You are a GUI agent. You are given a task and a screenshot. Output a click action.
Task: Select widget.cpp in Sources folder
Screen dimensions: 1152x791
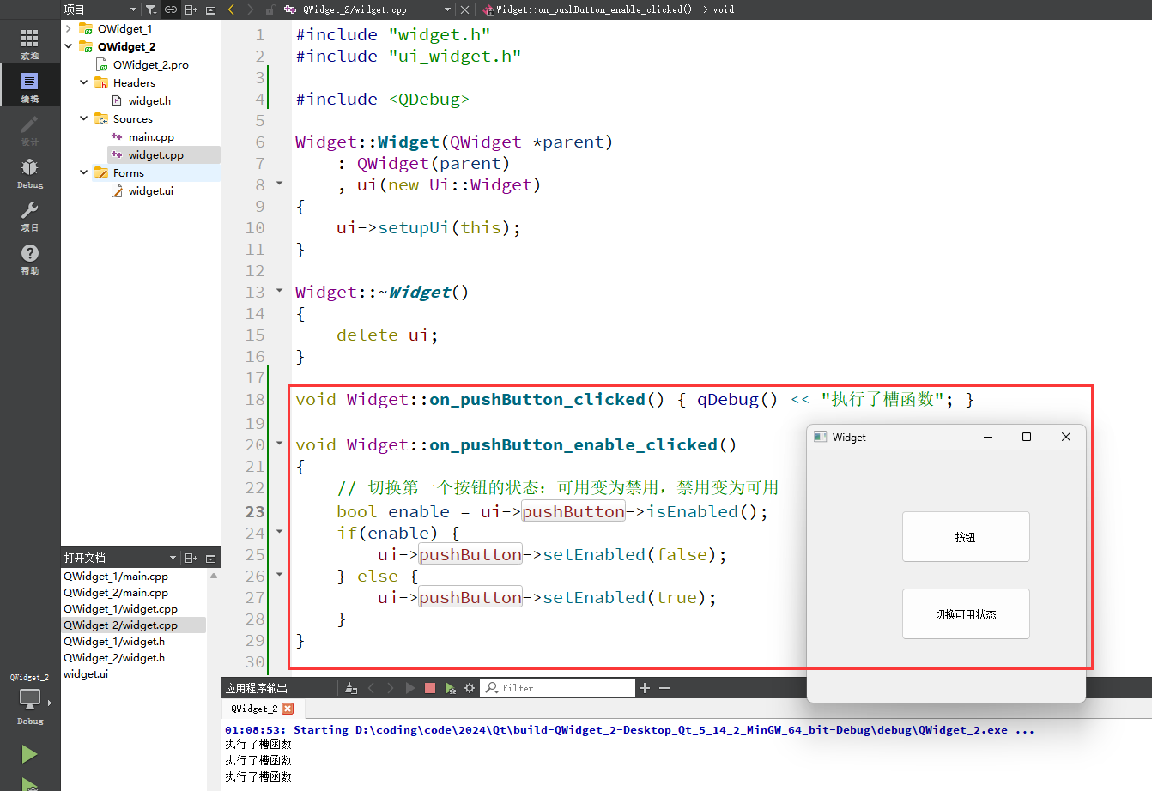[x=155, y=154]
